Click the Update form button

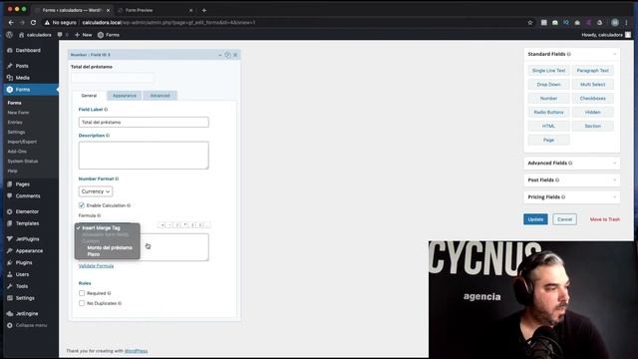pos(535,219)
